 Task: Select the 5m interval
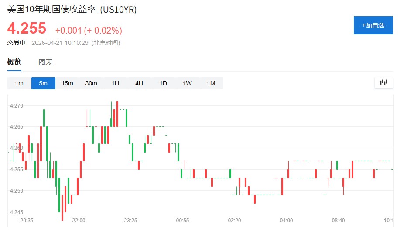[43, 83]
